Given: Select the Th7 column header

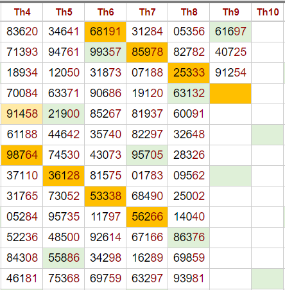Looking at the screenshot, I should 147,12.
